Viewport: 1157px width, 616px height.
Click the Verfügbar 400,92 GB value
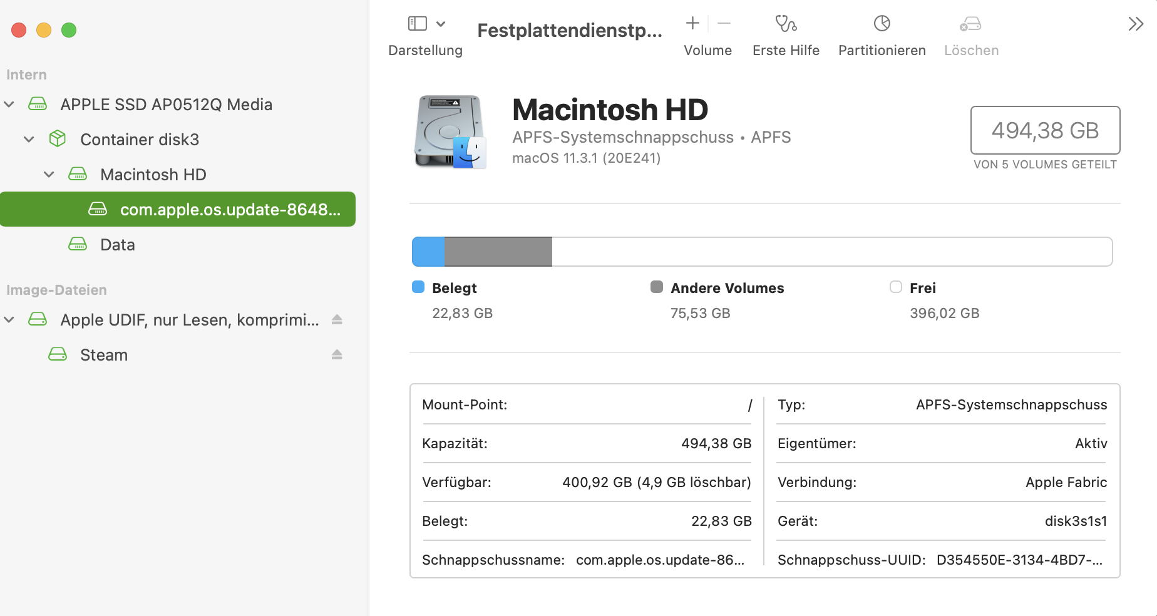click(657, 483)
